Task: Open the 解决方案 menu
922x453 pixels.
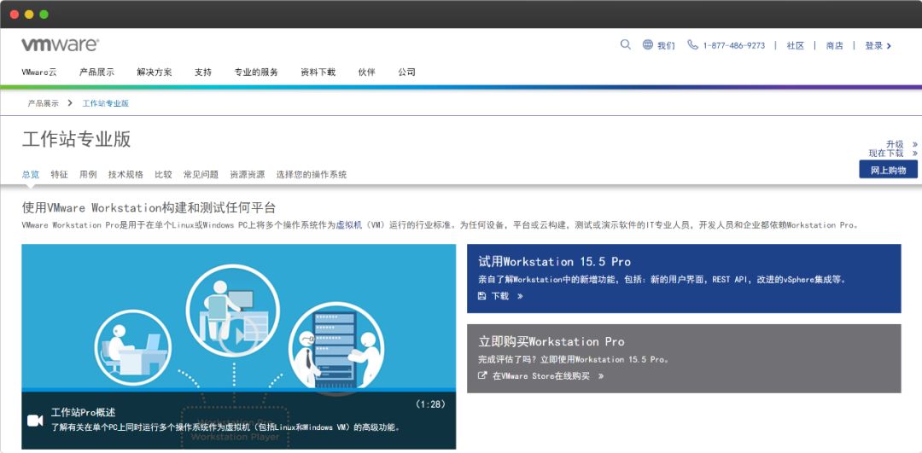Action: tap(155, 73)
